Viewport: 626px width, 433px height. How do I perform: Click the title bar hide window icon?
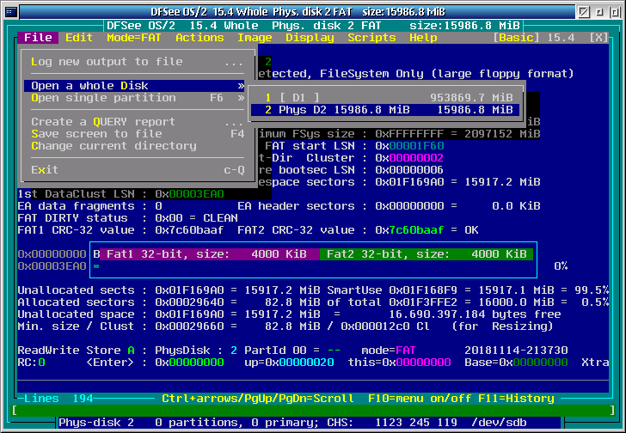[x=583, y=12]
